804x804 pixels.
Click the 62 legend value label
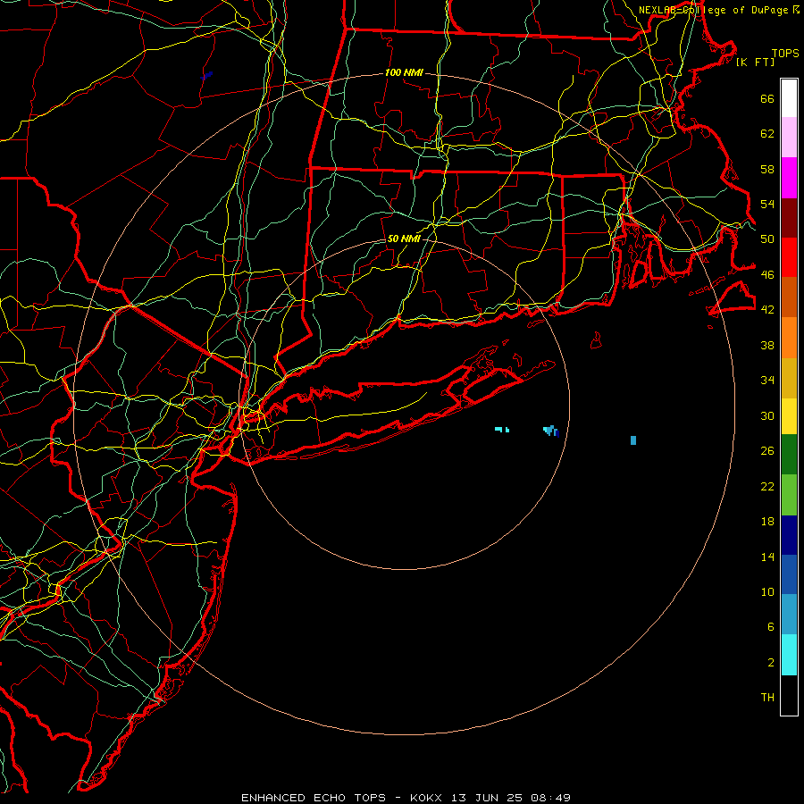pos(767,133)
